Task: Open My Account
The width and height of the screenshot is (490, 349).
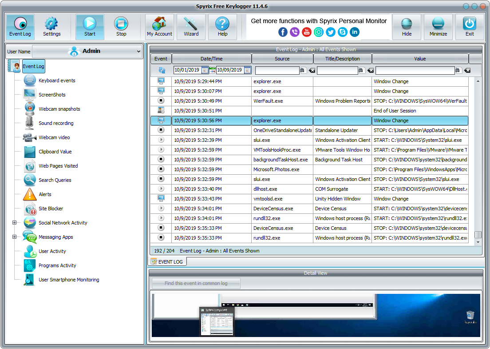Action: (159, 27)
